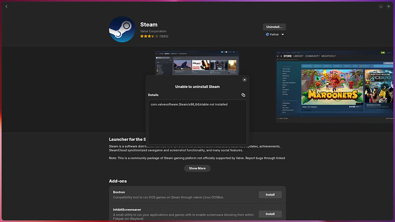Click the star rating for Steam
This screenshot has width=395, height=222.
point(149,36)
